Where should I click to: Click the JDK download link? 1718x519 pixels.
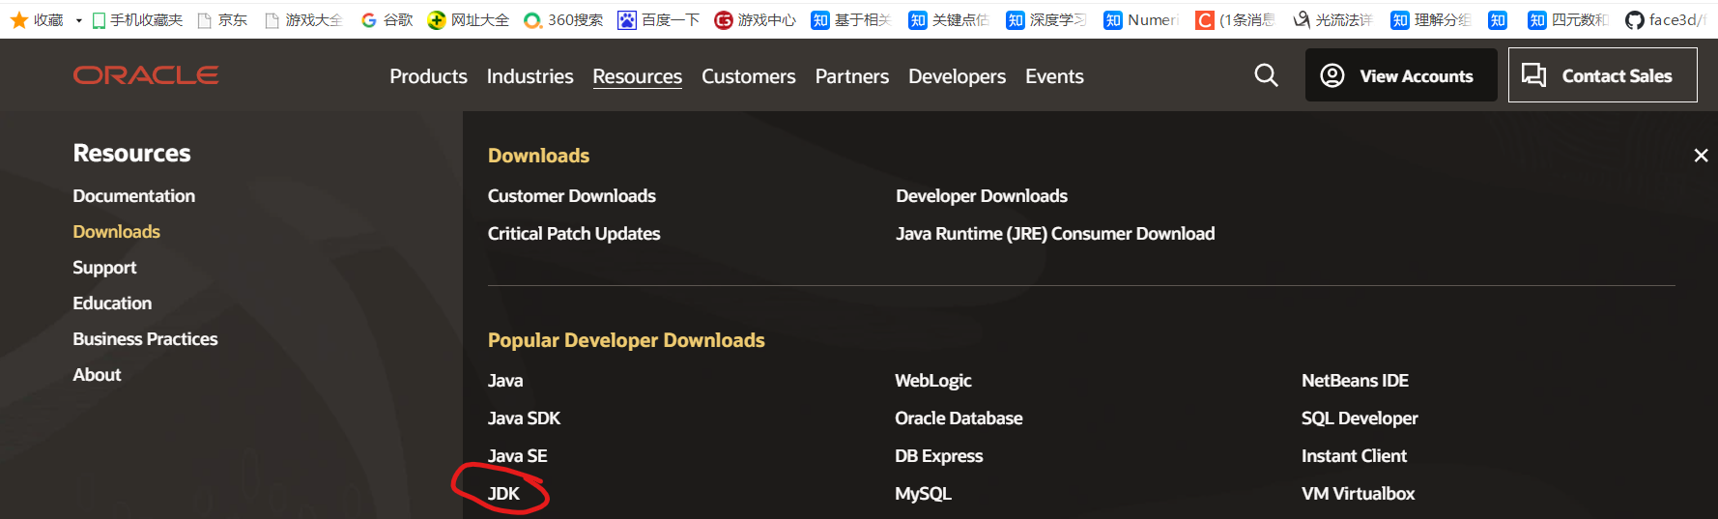(x=503, y=494)
